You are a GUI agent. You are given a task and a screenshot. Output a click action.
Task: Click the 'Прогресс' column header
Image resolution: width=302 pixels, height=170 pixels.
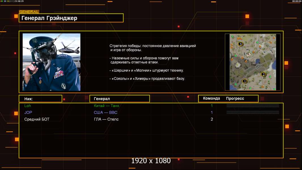tap(235, 98)
